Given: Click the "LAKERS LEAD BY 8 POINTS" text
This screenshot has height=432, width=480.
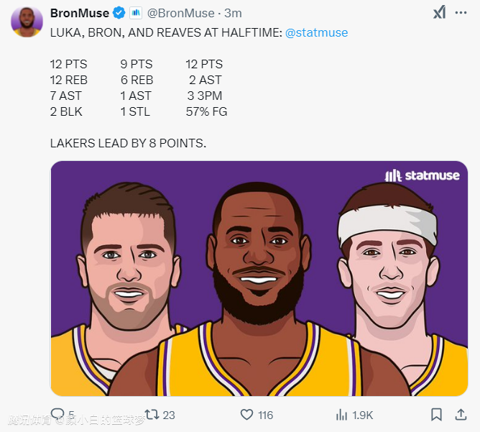Looking at the screenshot, I should pos(128,143).
